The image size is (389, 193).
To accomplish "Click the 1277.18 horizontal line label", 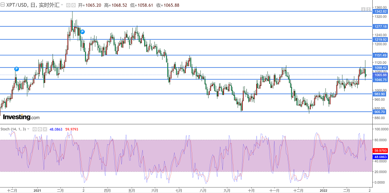I will pos(380,26).
